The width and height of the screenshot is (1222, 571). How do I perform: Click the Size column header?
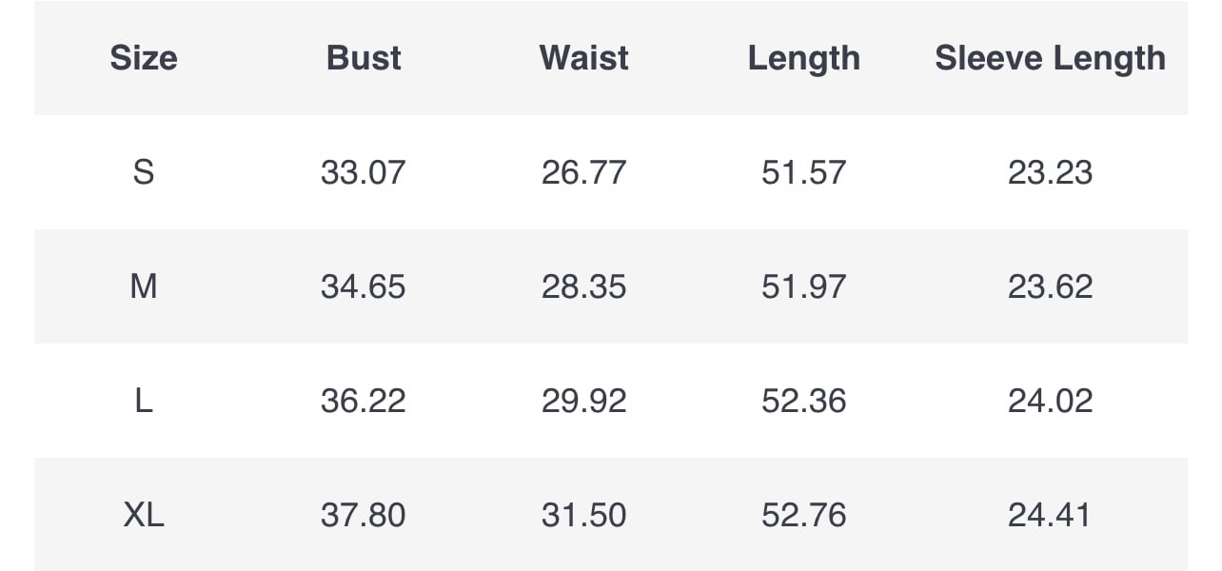point(143,58)
